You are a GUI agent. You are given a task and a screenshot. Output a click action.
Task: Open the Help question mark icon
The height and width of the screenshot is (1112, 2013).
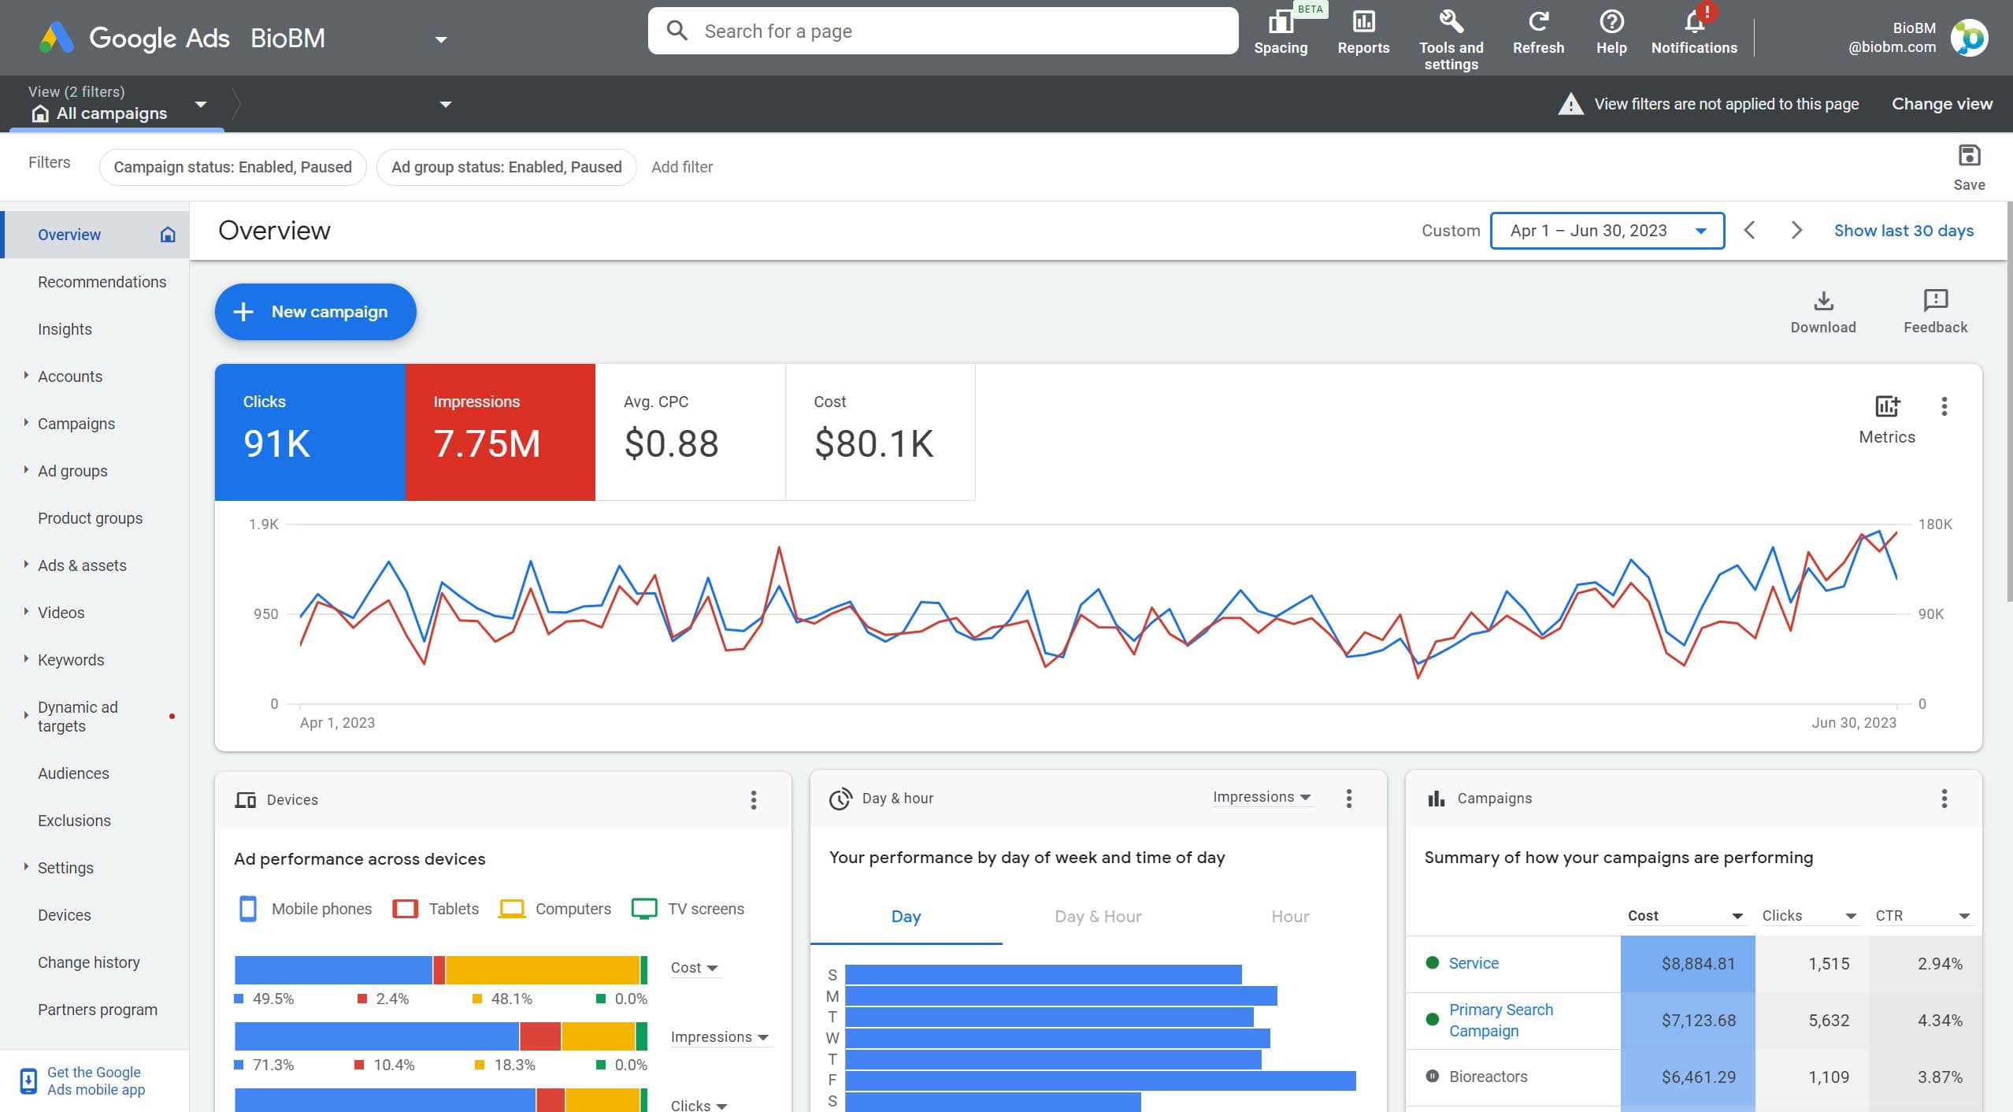1611,22
